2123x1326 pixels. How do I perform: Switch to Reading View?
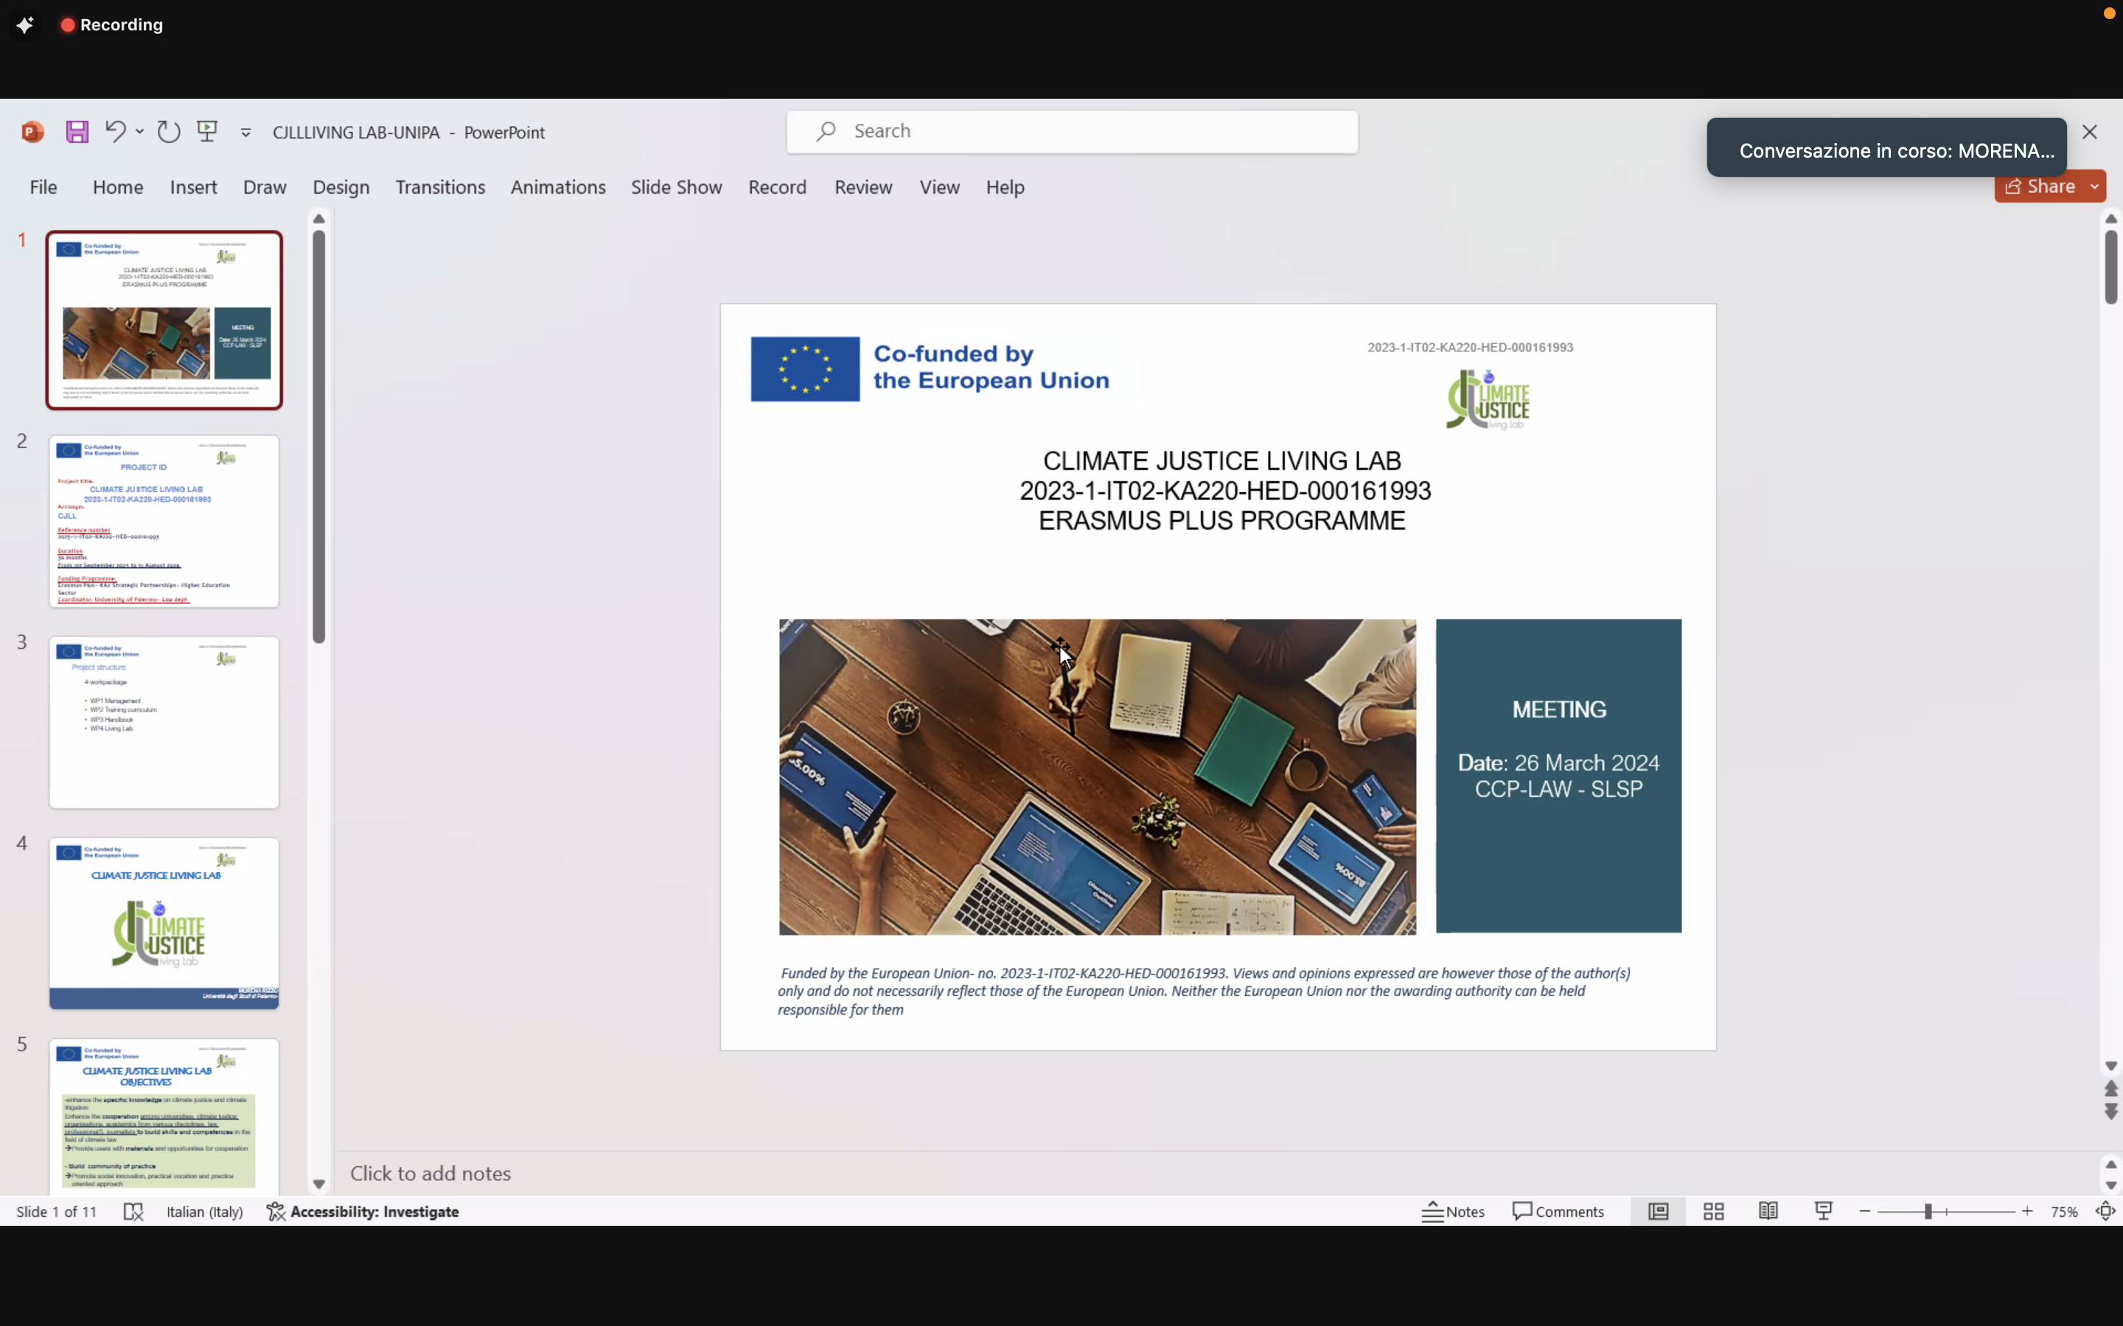pos(1768,1211)
